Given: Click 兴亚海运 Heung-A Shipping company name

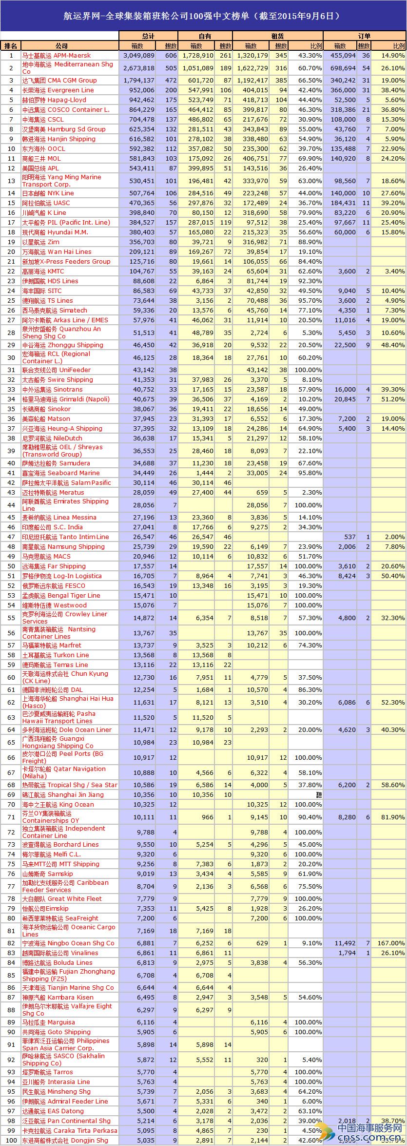Looking at the screenshot, I should [62, 429].
